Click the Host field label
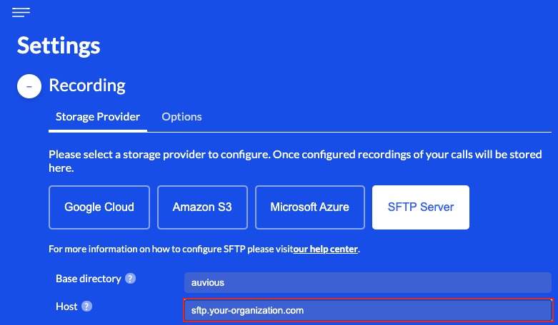 [66, 306]
